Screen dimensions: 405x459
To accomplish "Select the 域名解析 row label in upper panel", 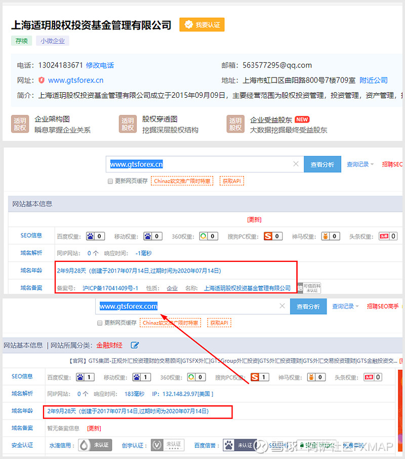I will click(x=31, y=253).
